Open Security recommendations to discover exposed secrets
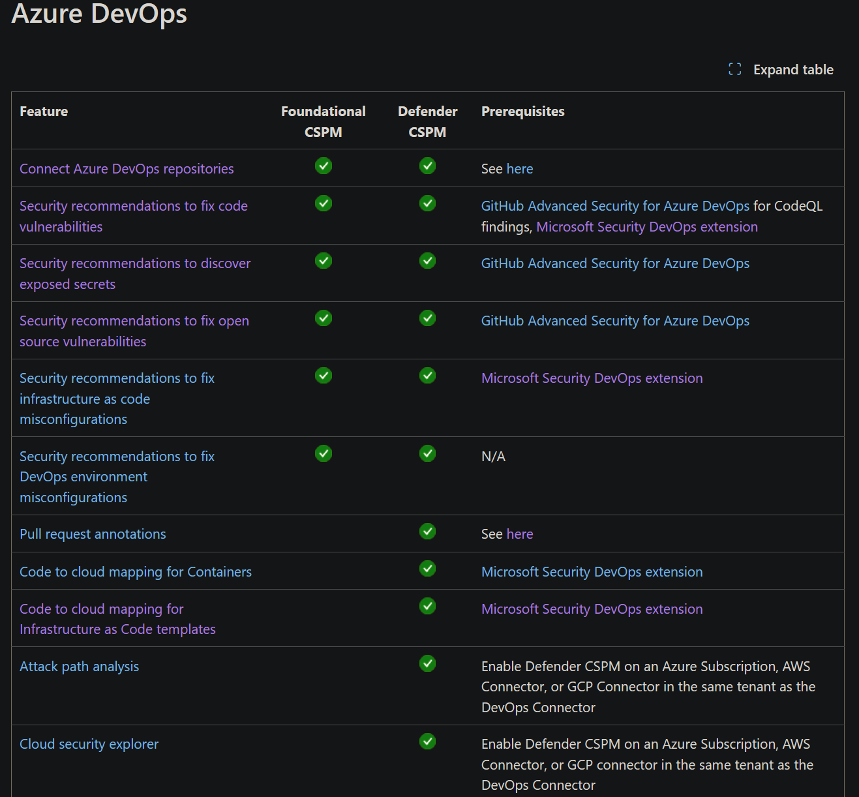 click(x=135, y=274)
